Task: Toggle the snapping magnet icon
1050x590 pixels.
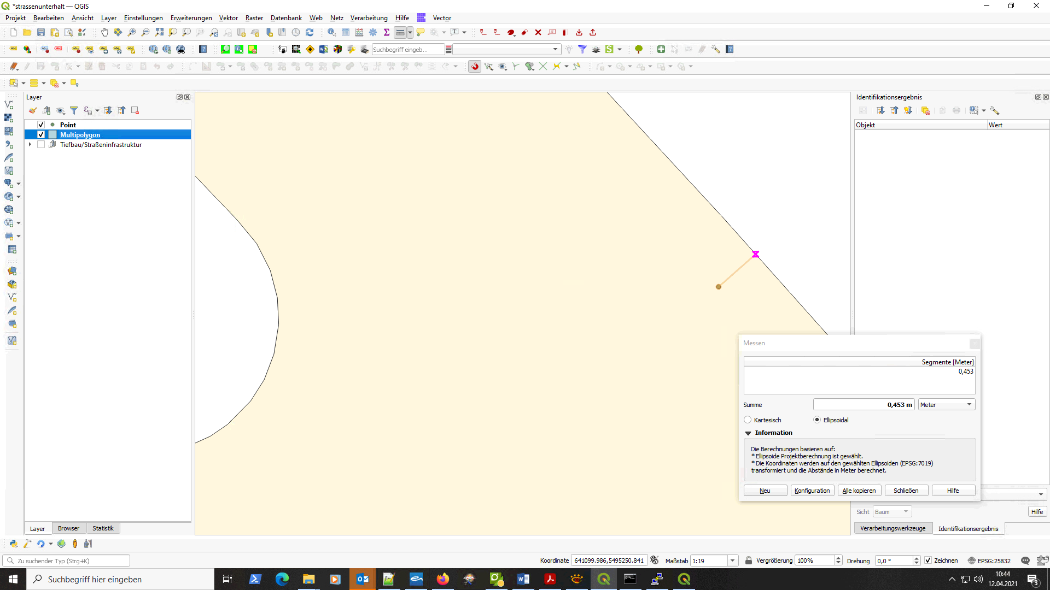Action: coord(475,66)
